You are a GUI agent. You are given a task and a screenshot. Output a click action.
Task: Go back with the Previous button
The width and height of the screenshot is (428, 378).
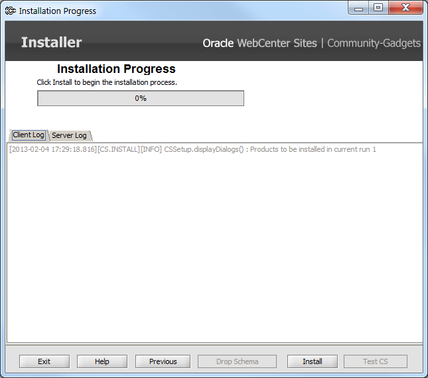163,361
